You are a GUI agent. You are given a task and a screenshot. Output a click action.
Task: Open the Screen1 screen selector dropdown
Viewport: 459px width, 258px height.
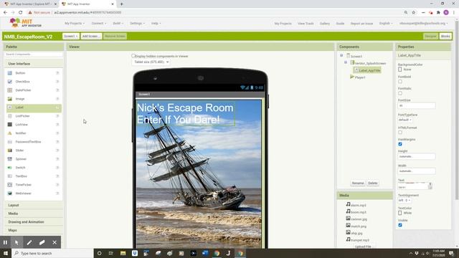click(x=70, y=37)
